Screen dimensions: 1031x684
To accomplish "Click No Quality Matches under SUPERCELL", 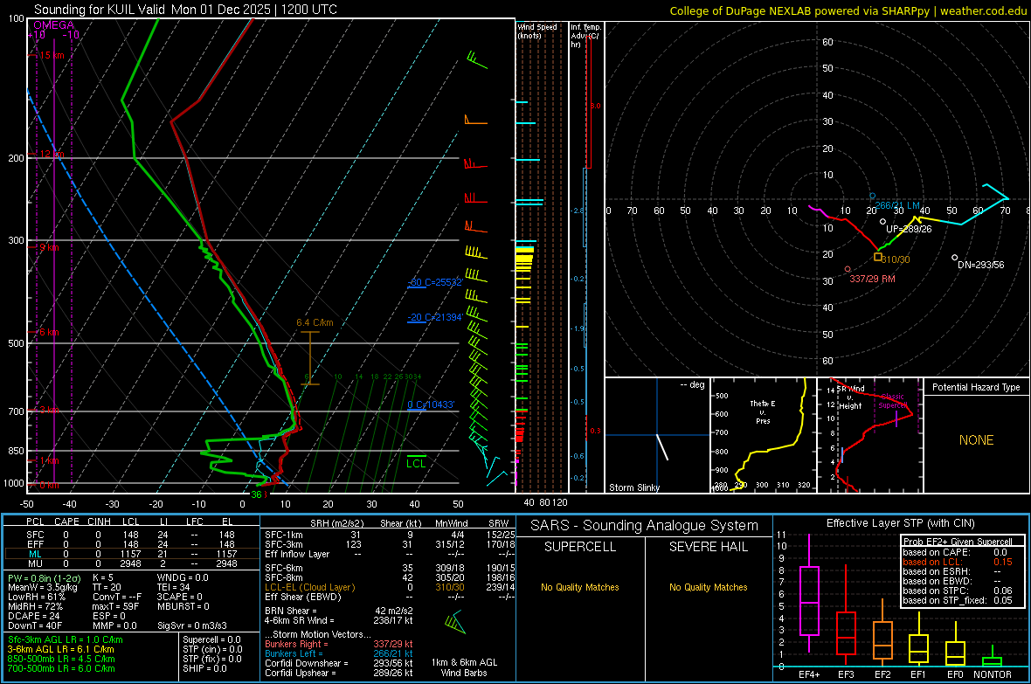I will tap(580, 587).
